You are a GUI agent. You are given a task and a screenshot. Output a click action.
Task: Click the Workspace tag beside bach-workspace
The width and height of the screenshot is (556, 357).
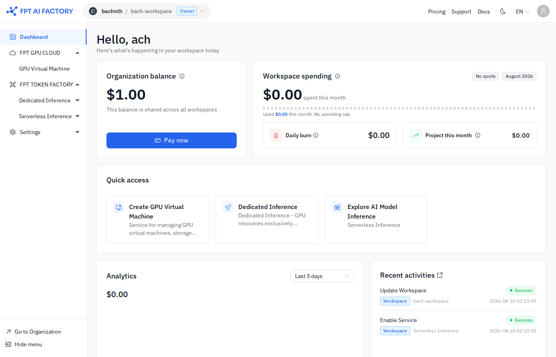395,301
